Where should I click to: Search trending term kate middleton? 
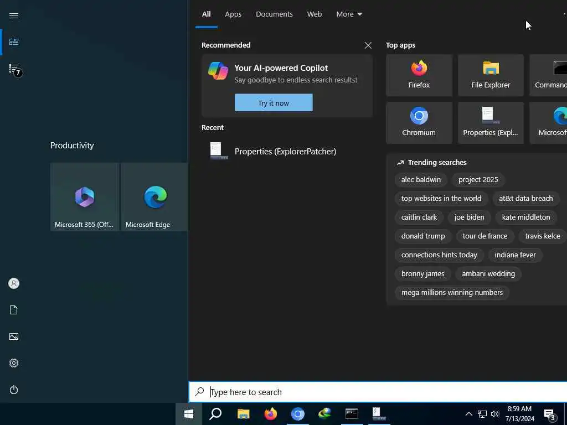(526, 217)
